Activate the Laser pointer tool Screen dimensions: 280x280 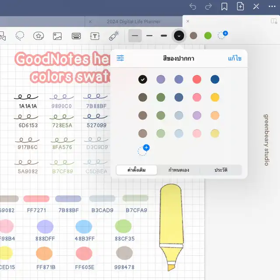pyautogui.click(x=114, y=35)
